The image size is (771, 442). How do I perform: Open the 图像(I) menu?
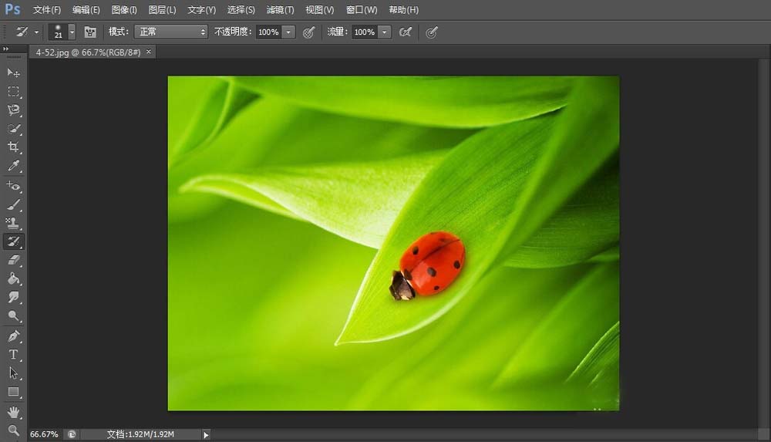click(x=124, y=10)
